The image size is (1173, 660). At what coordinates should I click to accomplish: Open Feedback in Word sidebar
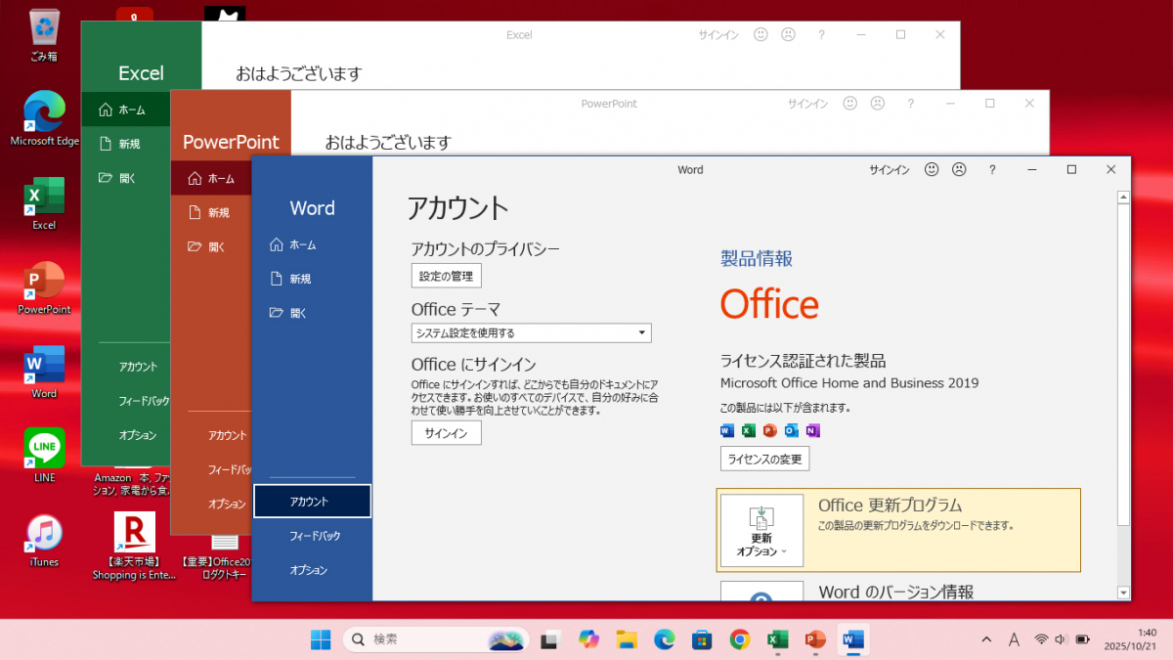tap(315, 536)
